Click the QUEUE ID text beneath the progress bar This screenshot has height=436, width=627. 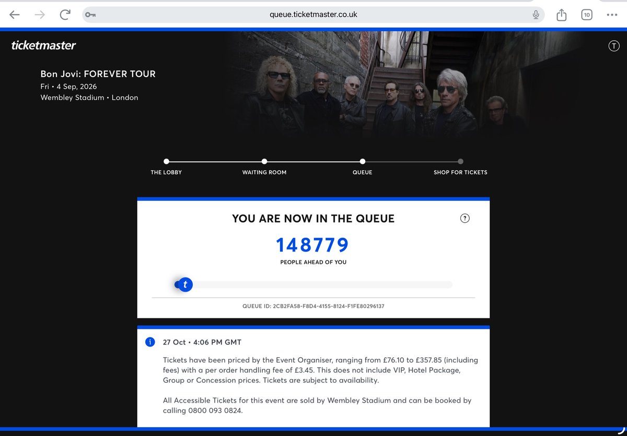pos(313,306)
